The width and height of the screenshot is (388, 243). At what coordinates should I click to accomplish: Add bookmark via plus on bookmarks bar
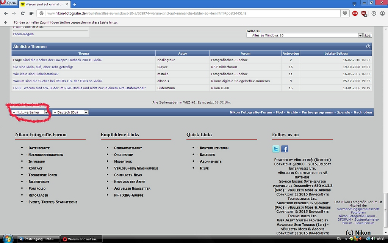point(5,22)
